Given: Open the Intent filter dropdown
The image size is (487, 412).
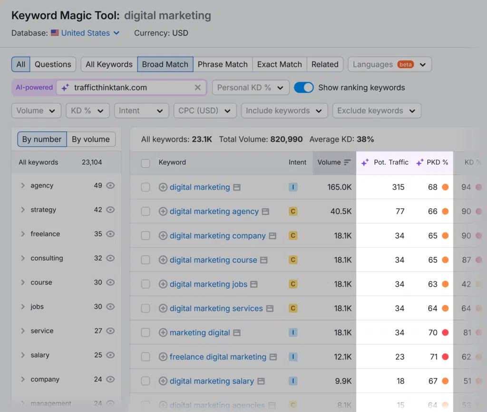Looking at the screenshot, I should pos(141,111).
